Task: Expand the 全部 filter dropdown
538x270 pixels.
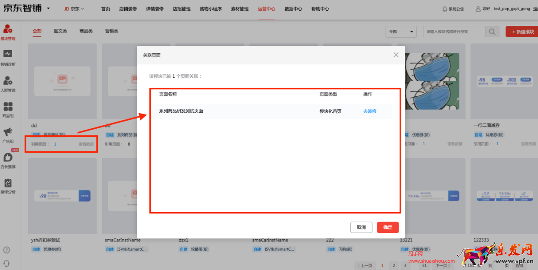Action: [401, 32]
